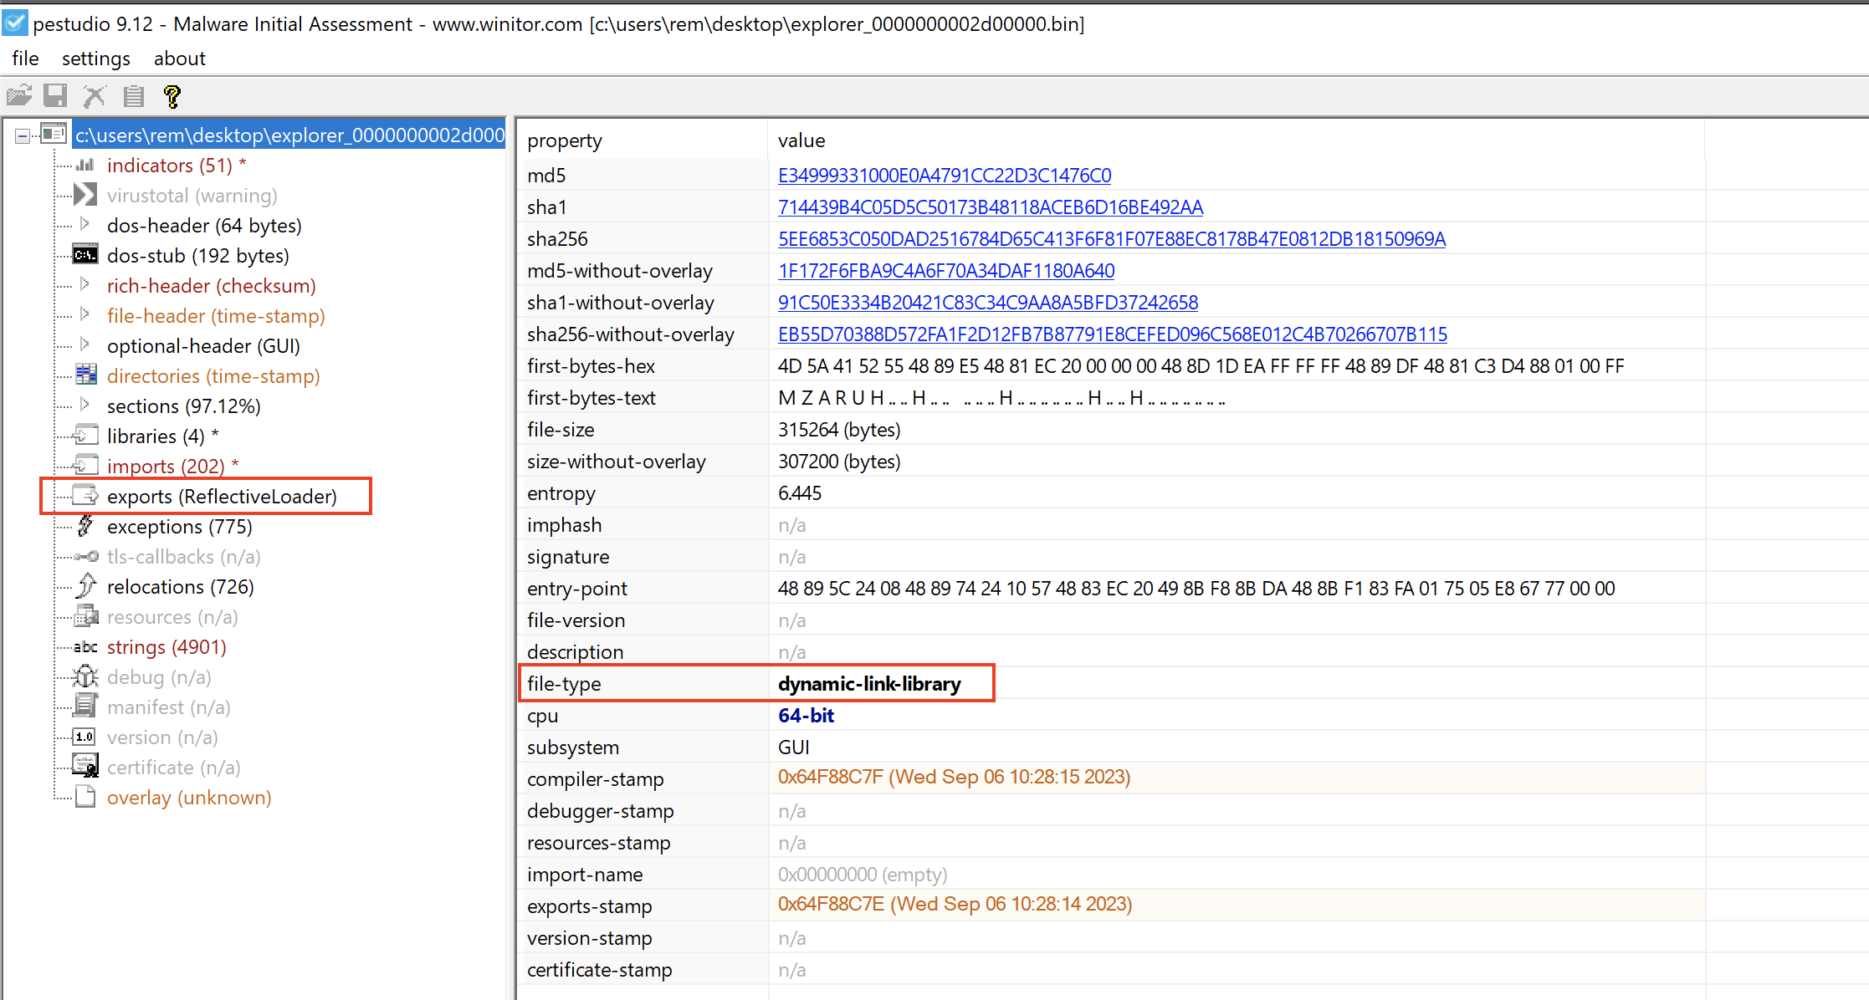Select the resources (n/a) tree item

tap(172, 617)
